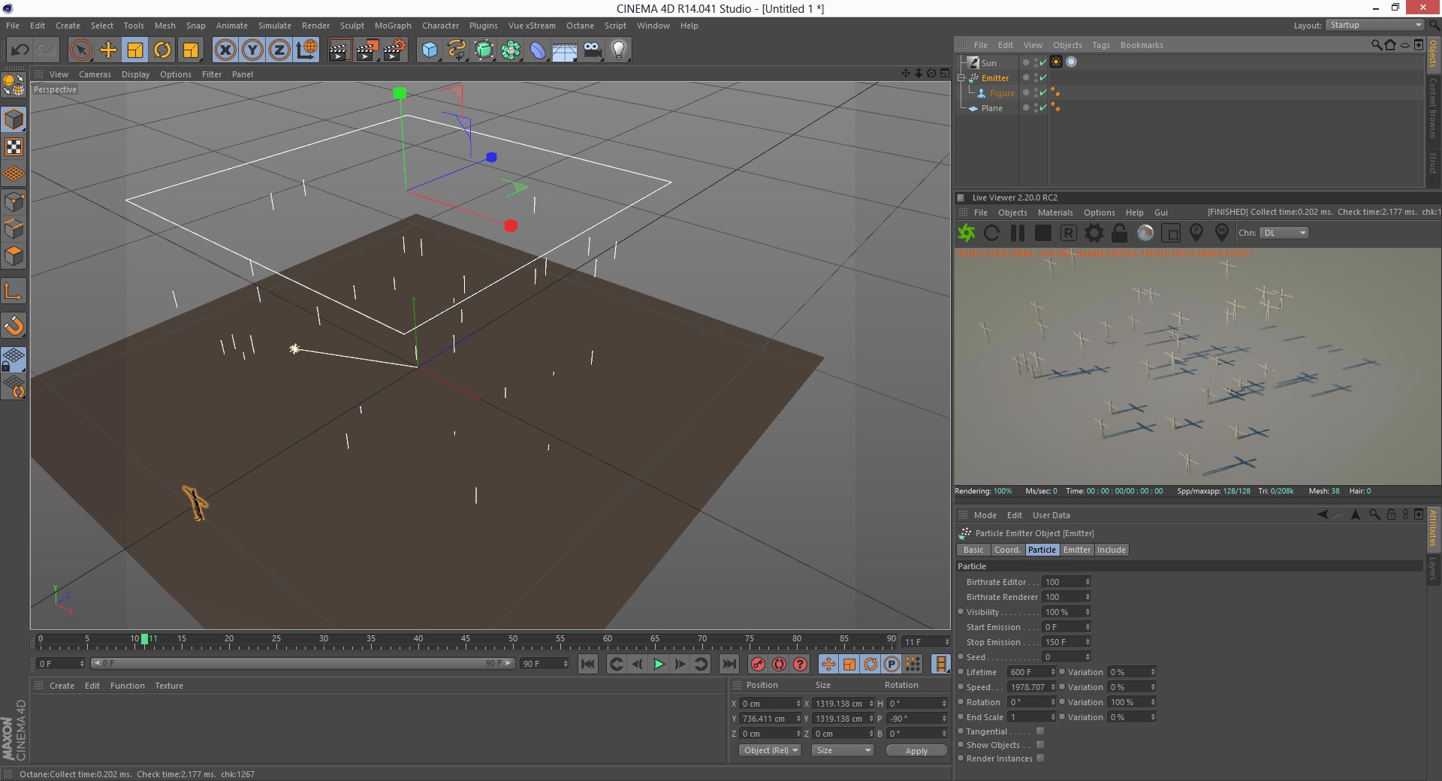Open the Materials menu in Live Viewer
The image size is (1442, 781).
[x=1055, y=213]
